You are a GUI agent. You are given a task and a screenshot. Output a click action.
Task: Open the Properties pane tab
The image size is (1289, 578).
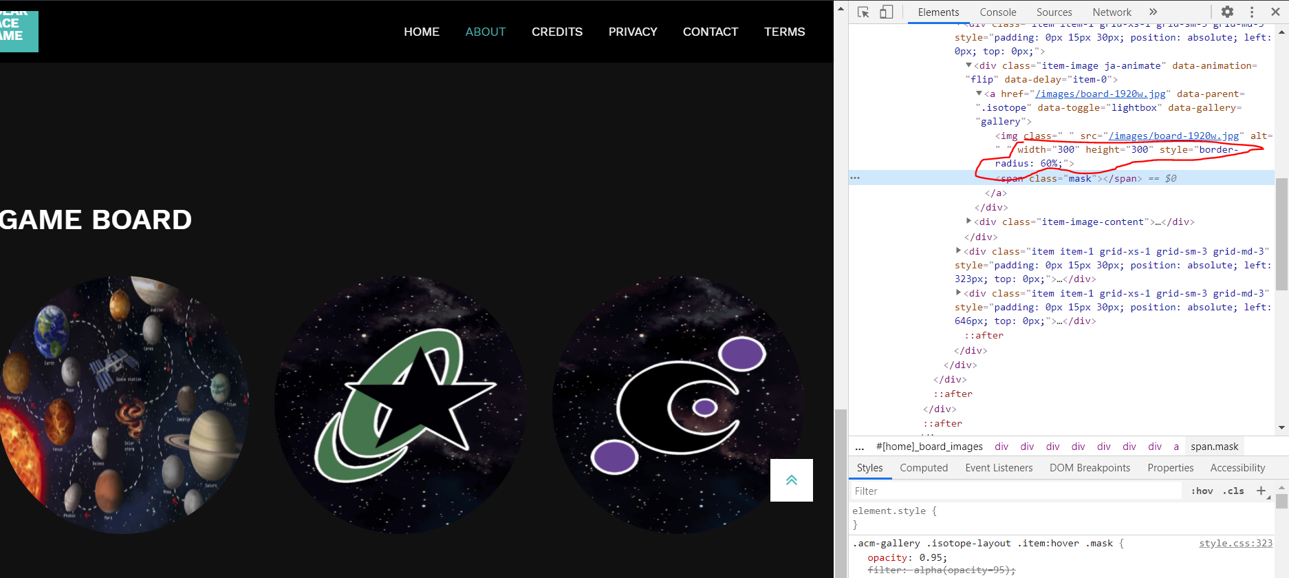1170,468
